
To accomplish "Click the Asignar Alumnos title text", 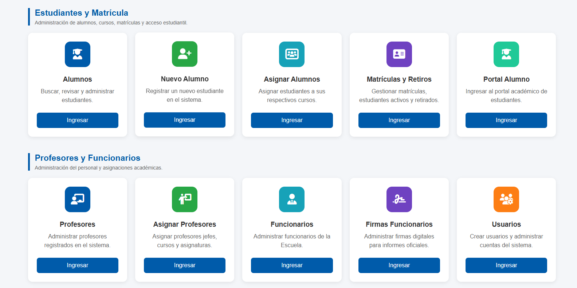I will [292, 79].
